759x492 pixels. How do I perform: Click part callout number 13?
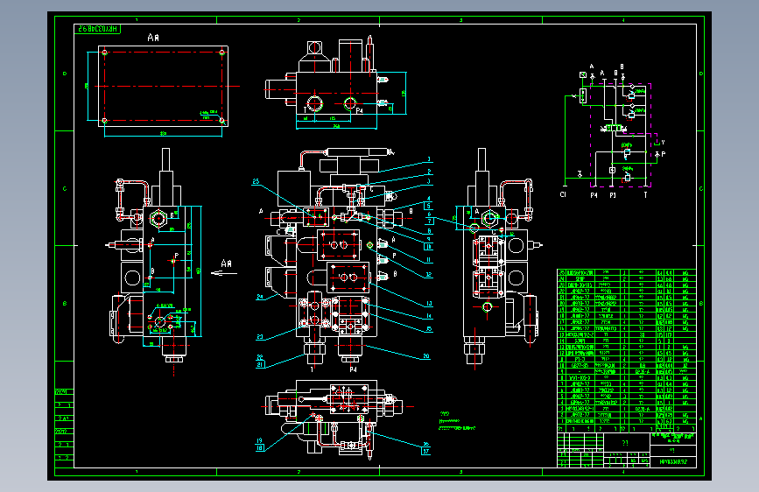point(429,304)
